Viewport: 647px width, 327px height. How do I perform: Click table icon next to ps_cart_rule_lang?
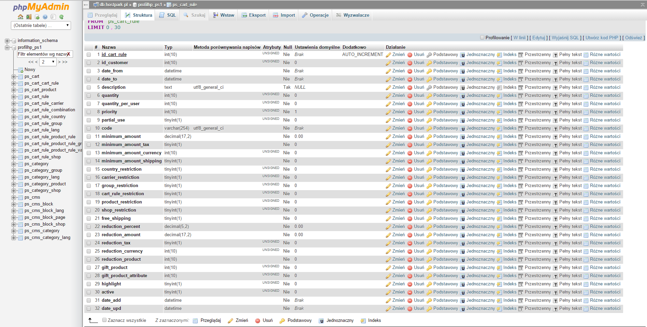pos(20,130)
